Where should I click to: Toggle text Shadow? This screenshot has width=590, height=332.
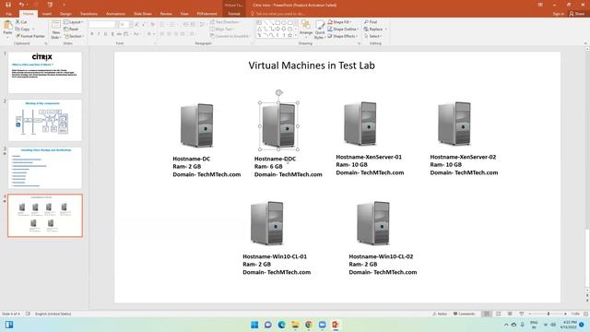pyautogui.click(x=112, y=34)
